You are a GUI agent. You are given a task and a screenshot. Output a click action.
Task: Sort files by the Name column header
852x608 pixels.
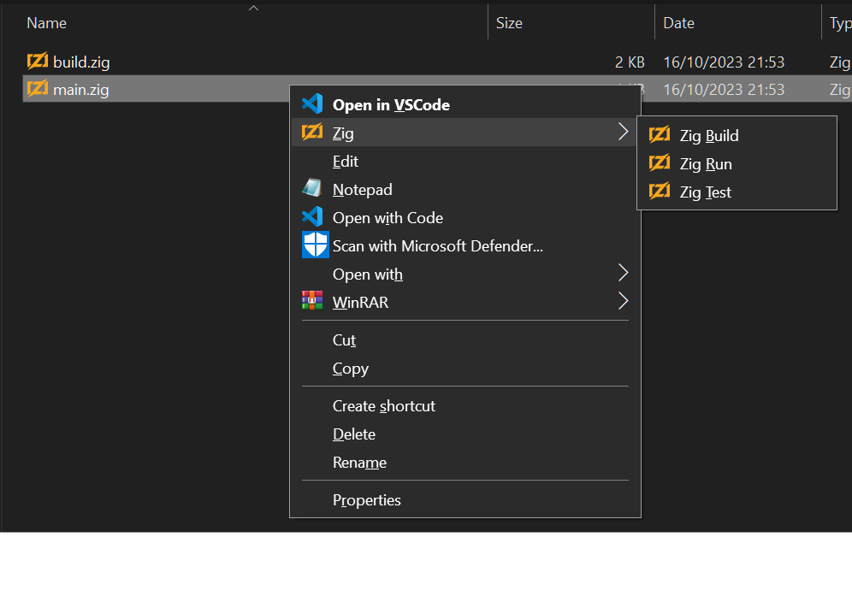click(47, 23)
